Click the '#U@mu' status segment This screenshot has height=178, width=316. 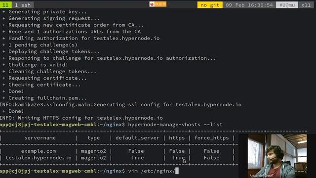tap(287, 5)
